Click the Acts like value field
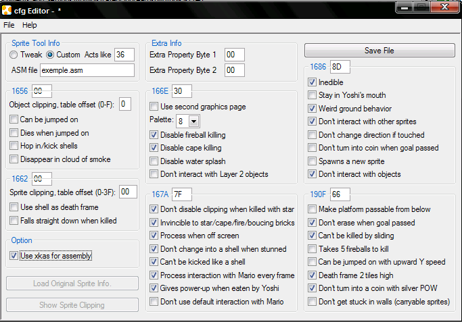Image resolution: width=462 pixels, height=322 pixels. pyautogui.click(x=124, y=55)
